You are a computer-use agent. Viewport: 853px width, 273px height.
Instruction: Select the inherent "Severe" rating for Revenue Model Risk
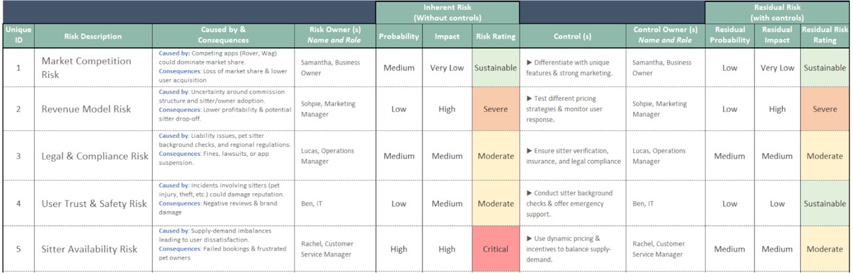click(494, 109)
